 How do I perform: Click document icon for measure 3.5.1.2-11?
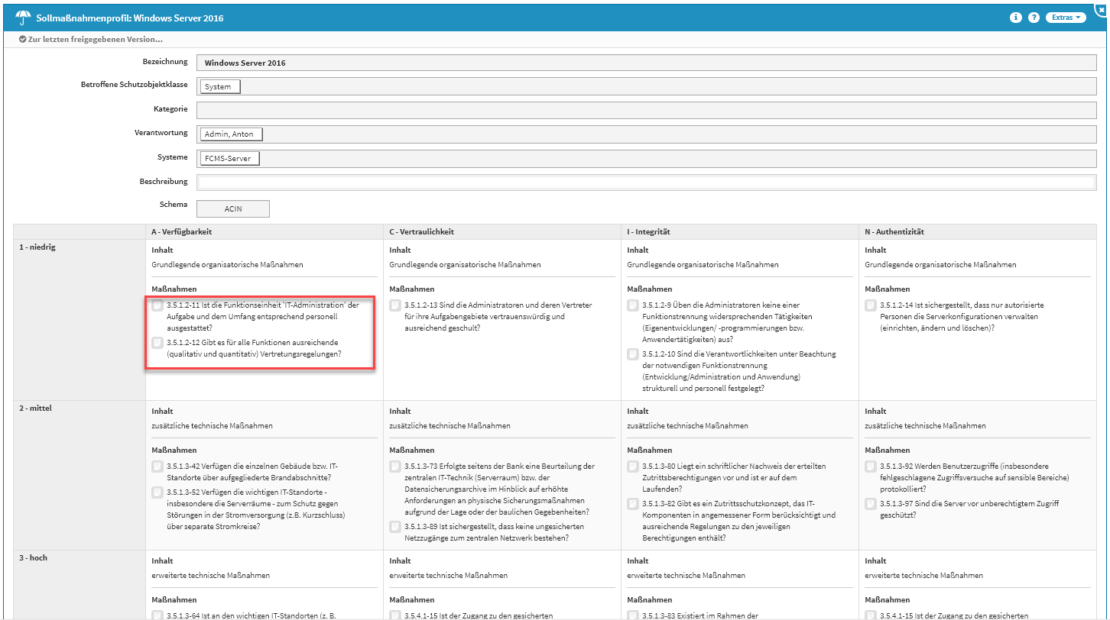tap(157, 305)
